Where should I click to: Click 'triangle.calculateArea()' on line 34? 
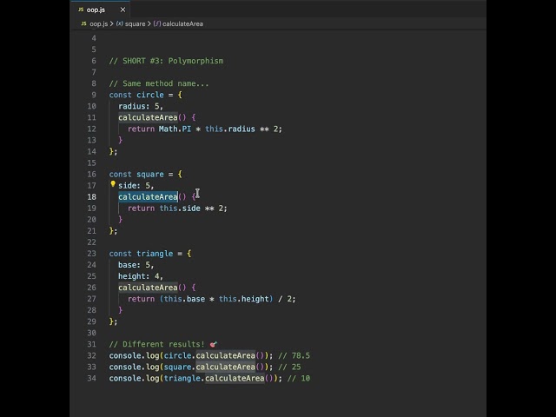coord(219,379)
